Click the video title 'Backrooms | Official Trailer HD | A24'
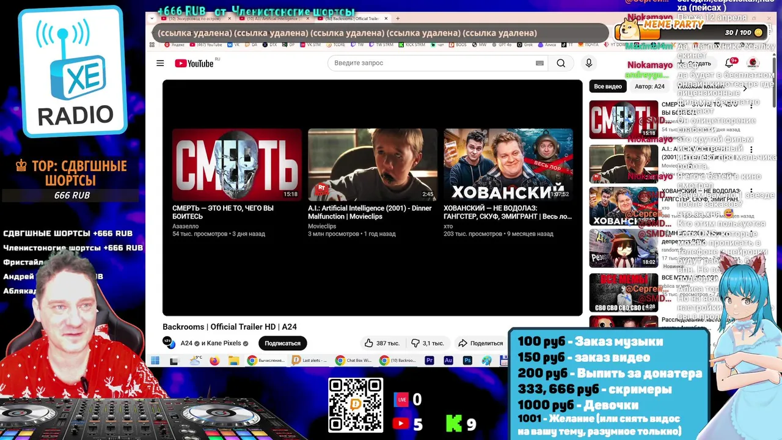This screenshot has height=440, width=782. click(x=230, y=327)
